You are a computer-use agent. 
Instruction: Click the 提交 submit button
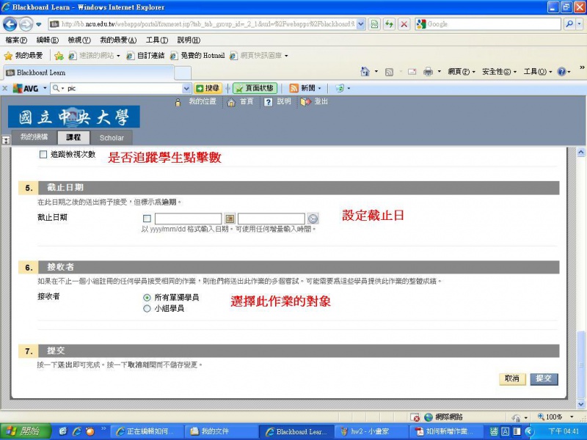544,378
